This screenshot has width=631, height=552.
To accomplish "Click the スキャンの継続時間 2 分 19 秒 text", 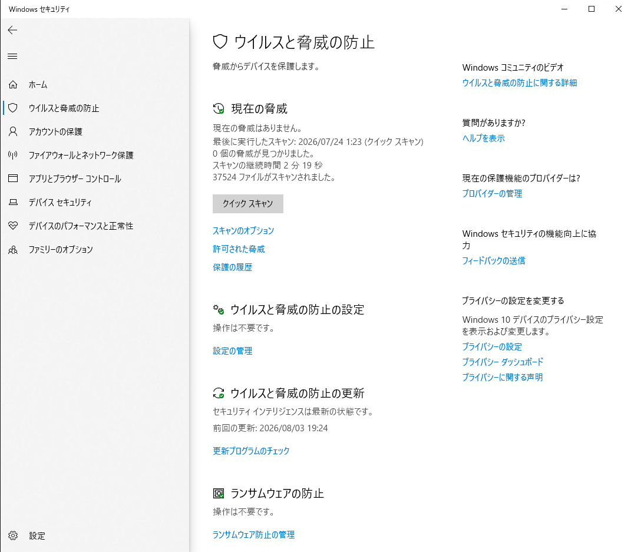I will (x=267, y=166).
